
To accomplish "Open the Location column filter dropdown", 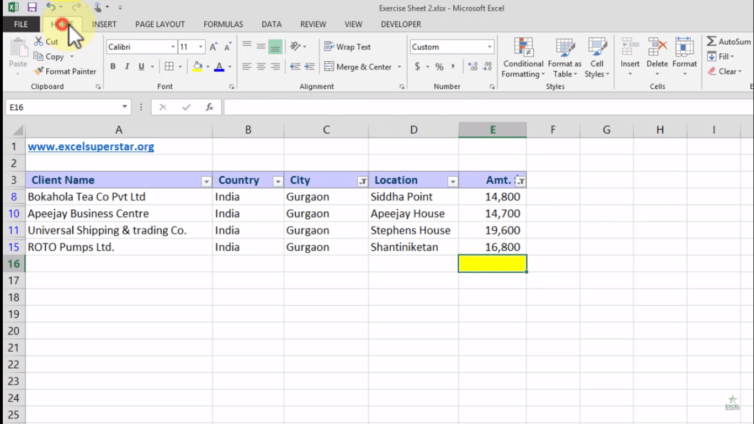I will 453,181.
